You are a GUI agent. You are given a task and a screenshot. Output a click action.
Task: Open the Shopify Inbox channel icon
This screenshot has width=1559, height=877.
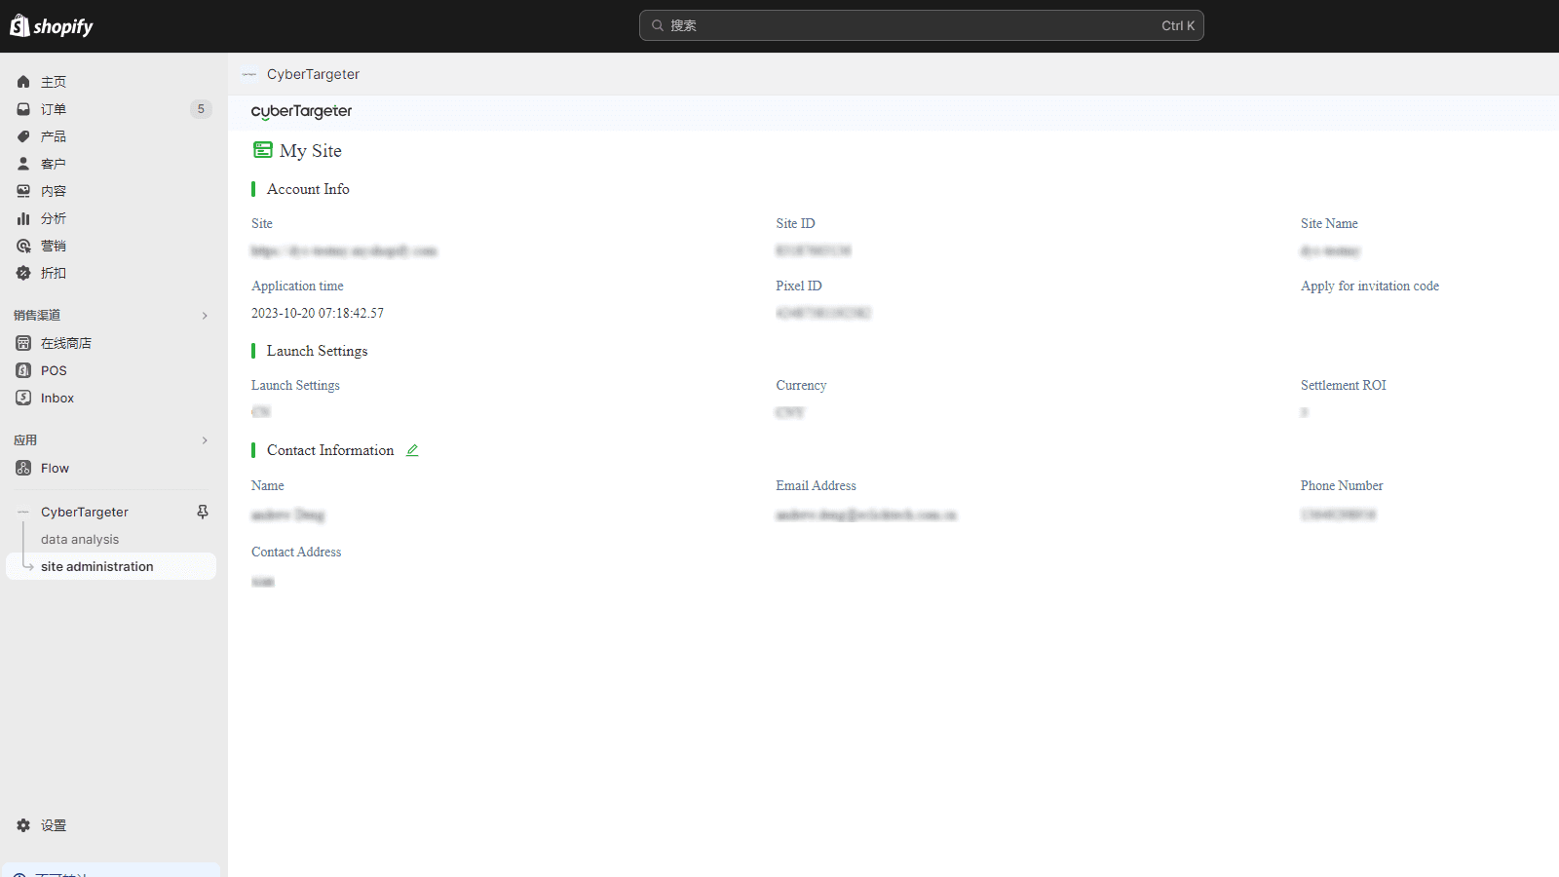(x=23, y=398)
